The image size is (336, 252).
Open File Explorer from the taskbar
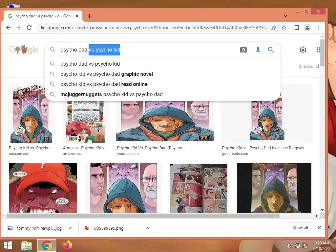(27, 245)
